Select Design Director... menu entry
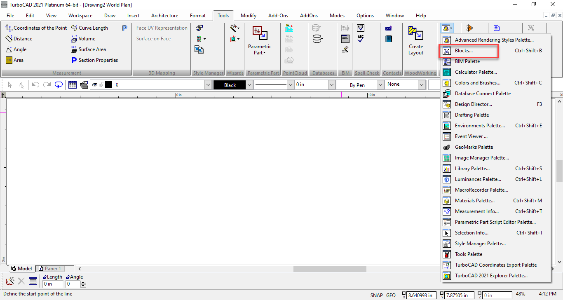 tap(496, 104)
